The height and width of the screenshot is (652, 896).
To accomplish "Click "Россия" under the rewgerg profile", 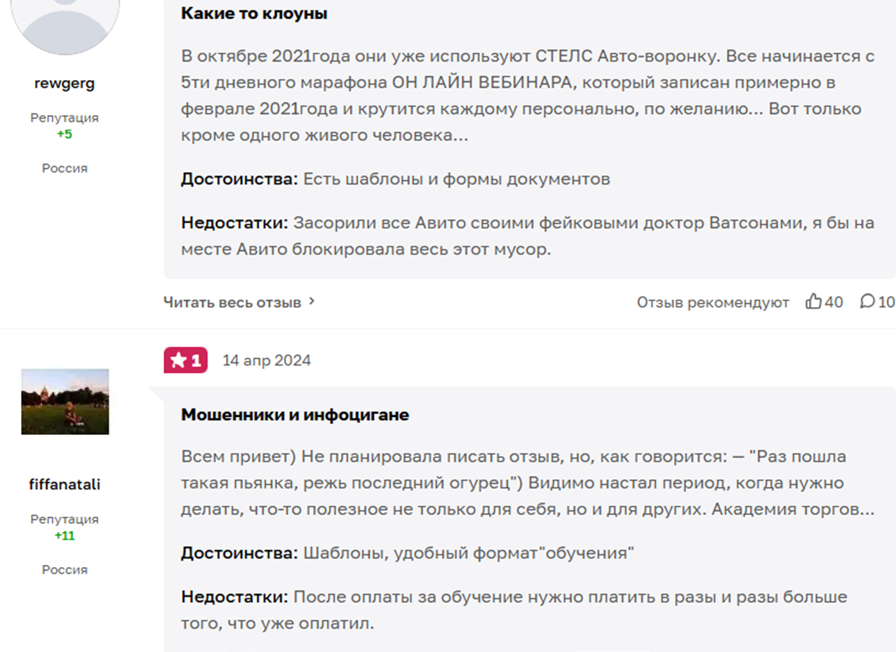I will pyautogui.click(x=65, y=168).
